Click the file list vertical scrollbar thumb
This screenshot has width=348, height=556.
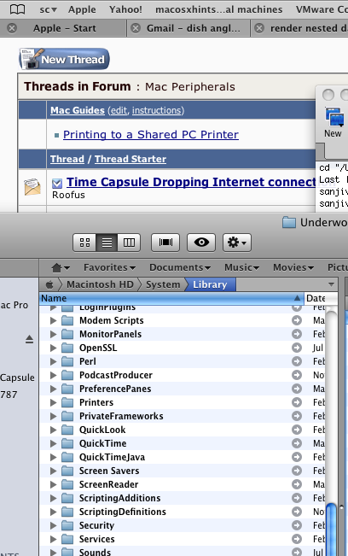pos(331,529)
